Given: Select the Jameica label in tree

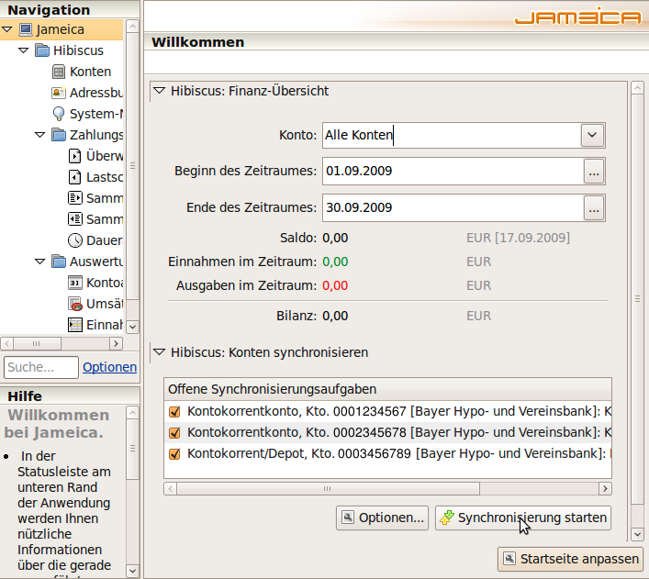Looking at the screenshot, I should tap(60, 29).
